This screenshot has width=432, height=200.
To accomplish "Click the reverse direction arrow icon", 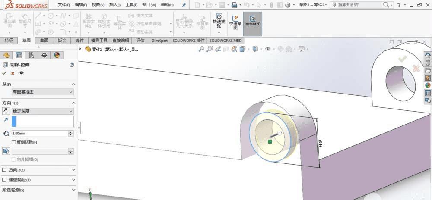I will pos(6,111).
